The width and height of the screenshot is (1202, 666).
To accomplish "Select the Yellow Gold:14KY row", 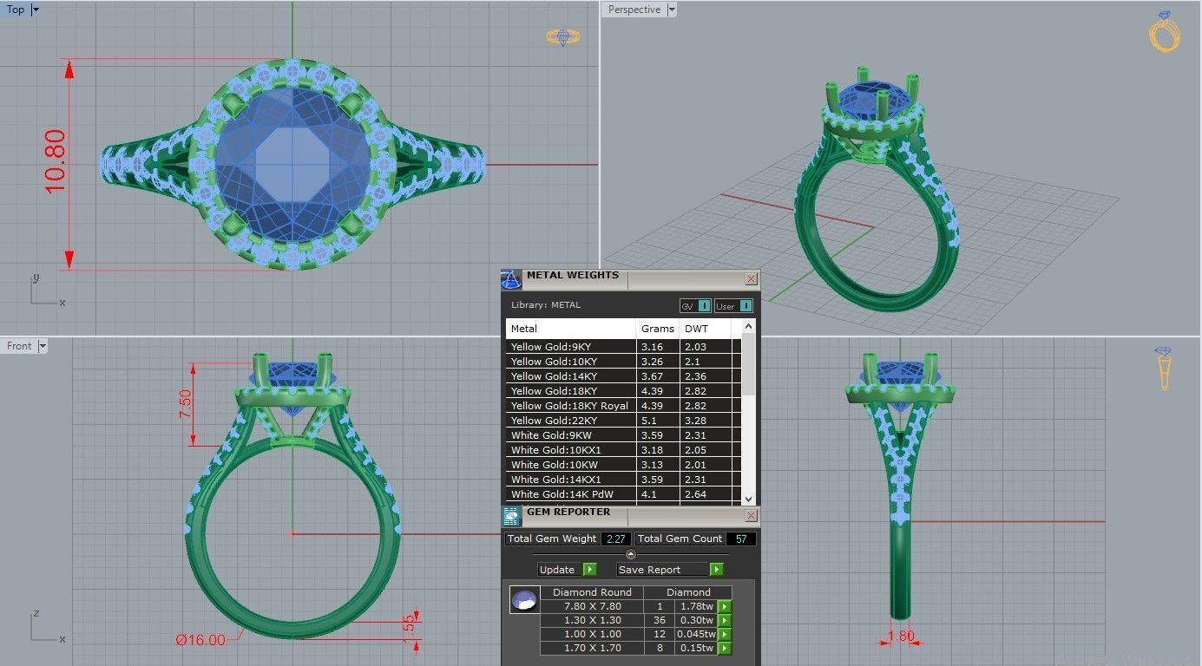I will [623, 376].
